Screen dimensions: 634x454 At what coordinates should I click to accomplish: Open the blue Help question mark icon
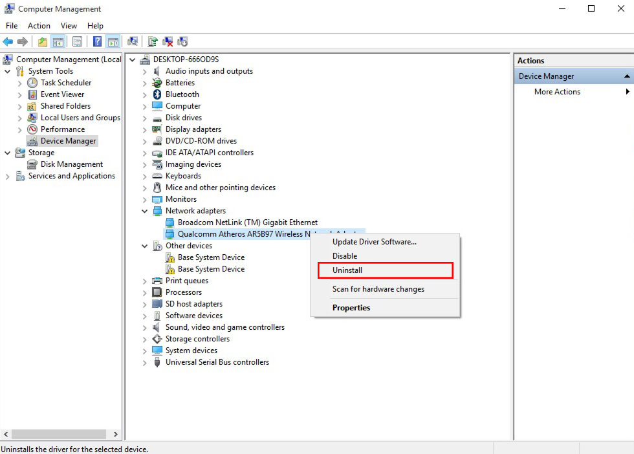click(98, 41)
